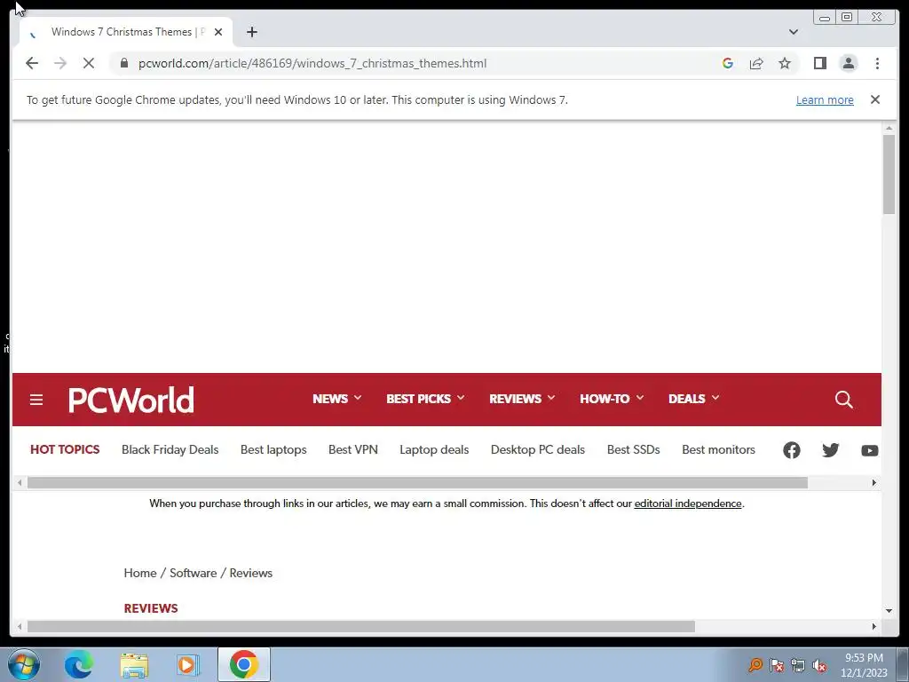Screen dimensions: 909x682
Task: Open Best VPN topic
Action: coord(353,449)
